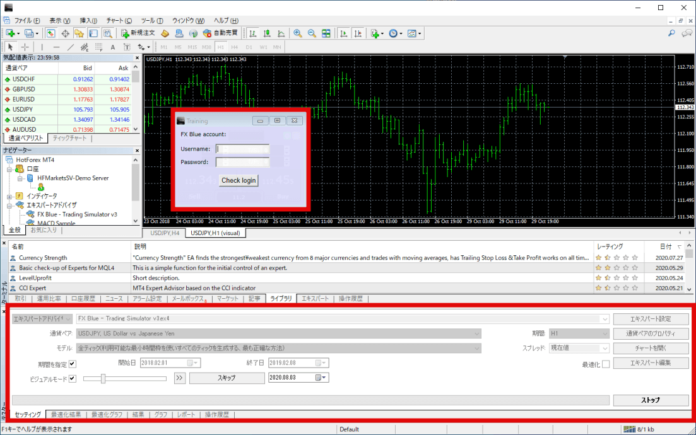Toggle the Strategy Tester toolbar icon
This screenshot has width=696, height=435.
pos(107,33)
